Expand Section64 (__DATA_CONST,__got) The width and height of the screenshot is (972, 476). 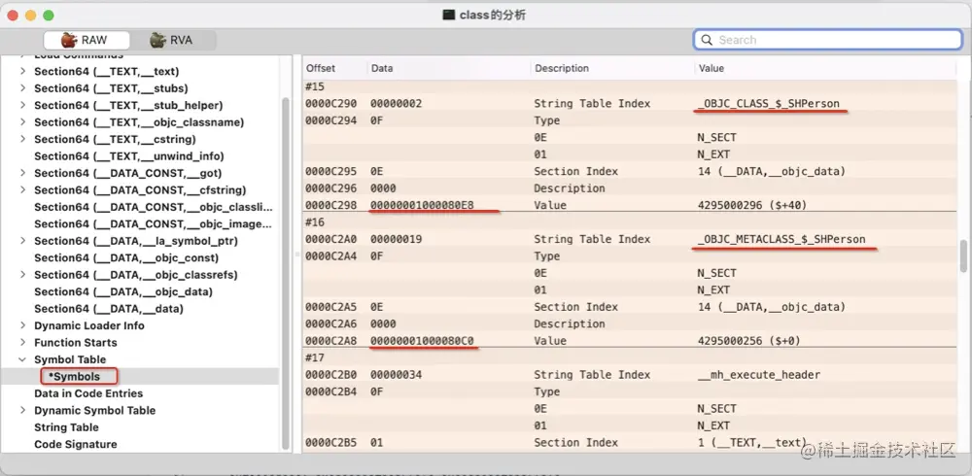pyautogui.click(x=23, y=173)
